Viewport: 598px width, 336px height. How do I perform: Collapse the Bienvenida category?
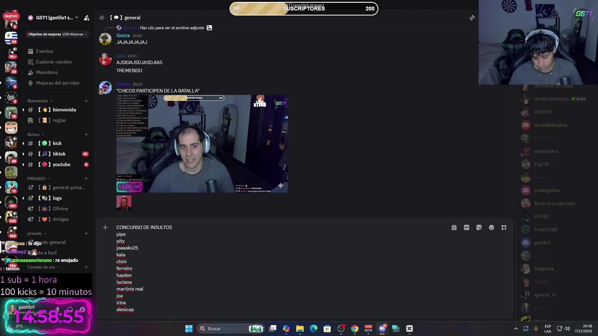pyautogui.click(x=40, y=101)
